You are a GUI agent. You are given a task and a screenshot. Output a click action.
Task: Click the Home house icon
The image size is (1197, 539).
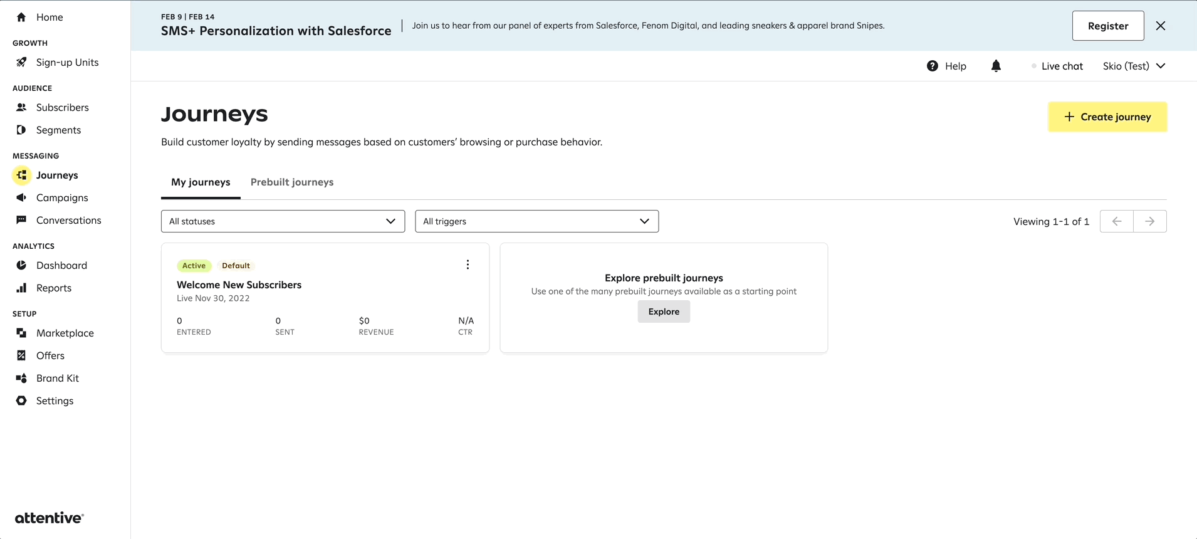(x=21, y=17)
